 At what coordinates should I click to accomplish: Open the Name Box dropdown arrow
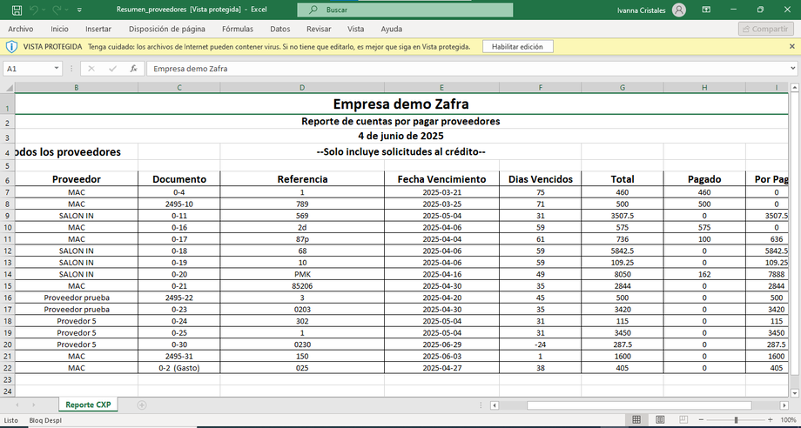[57, 69]
